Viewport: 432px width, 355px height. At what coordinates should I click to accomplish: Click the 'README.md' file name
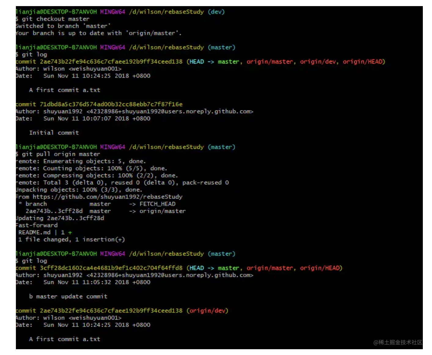[35, 232]
